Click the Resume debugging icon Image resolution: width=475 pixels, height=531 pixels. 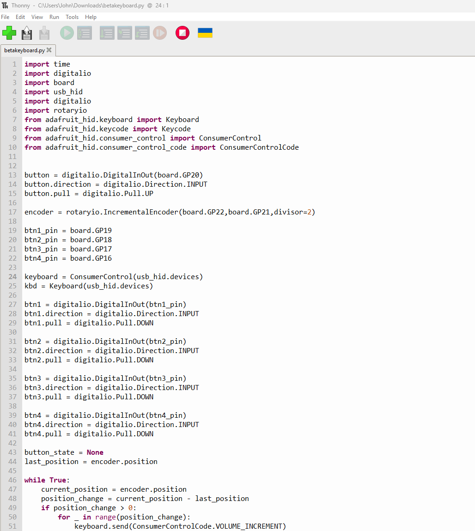[159, 33]
